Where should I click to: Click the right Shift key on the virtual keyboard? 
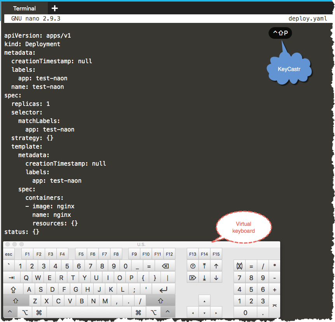pos(161,301)
